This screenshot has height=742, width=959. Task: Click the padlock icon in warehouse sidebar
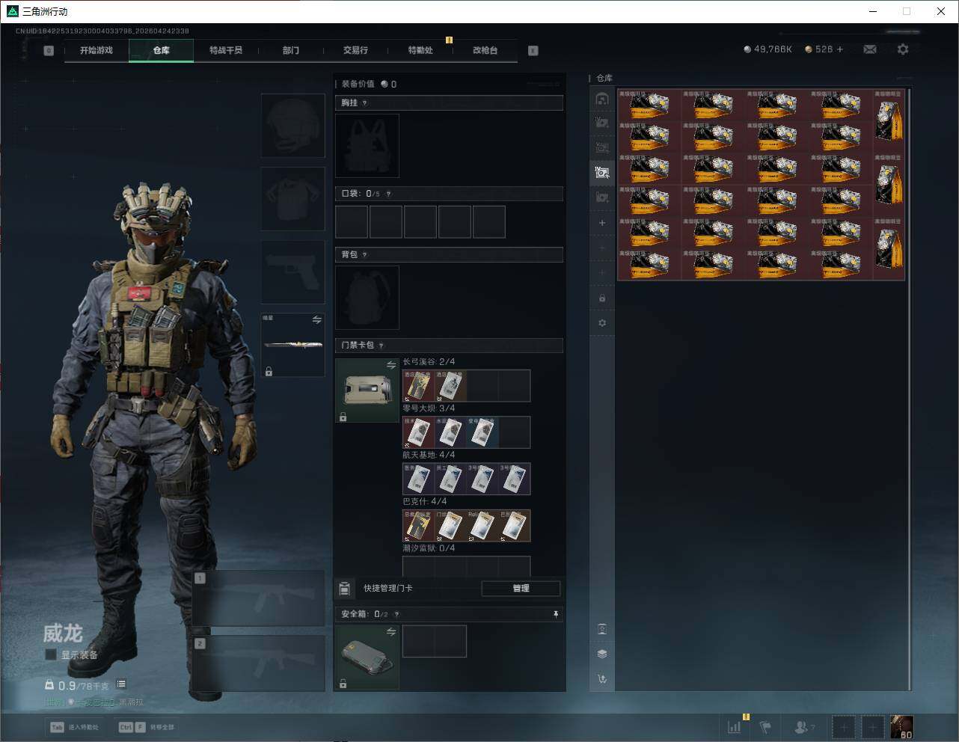point(602,298)
